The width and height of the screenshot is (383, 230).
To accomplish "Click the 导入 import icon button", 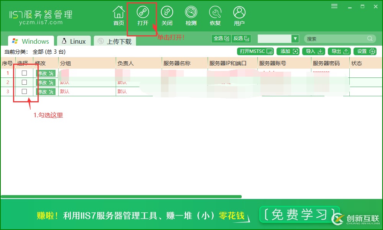I will tap(313, 51).
